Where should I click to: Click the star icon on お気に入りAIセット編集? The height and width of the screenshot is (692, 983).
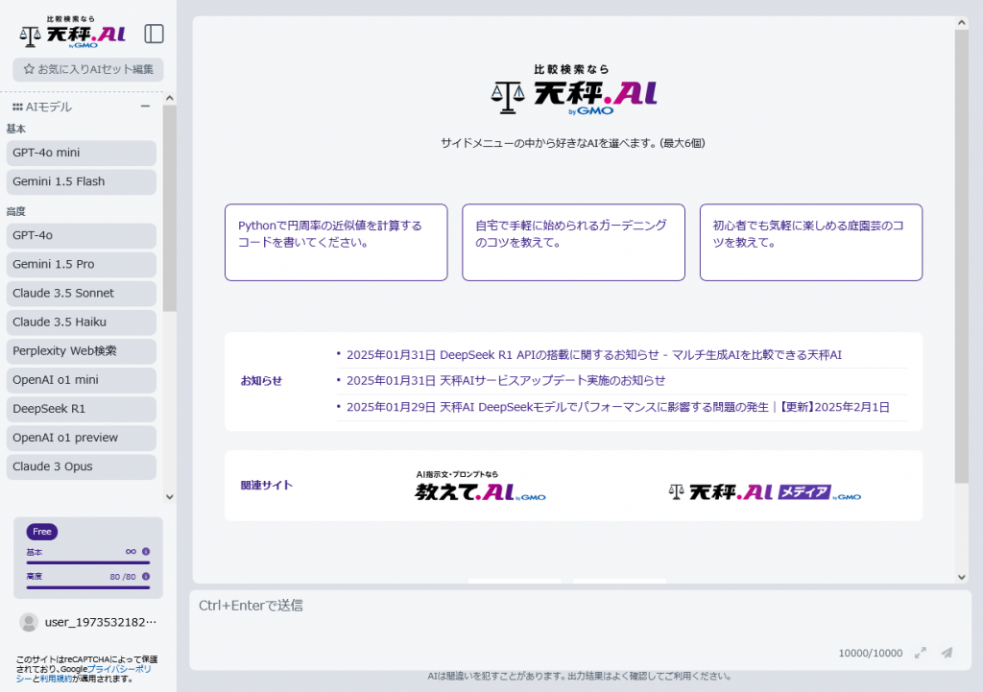click(28, 69)
